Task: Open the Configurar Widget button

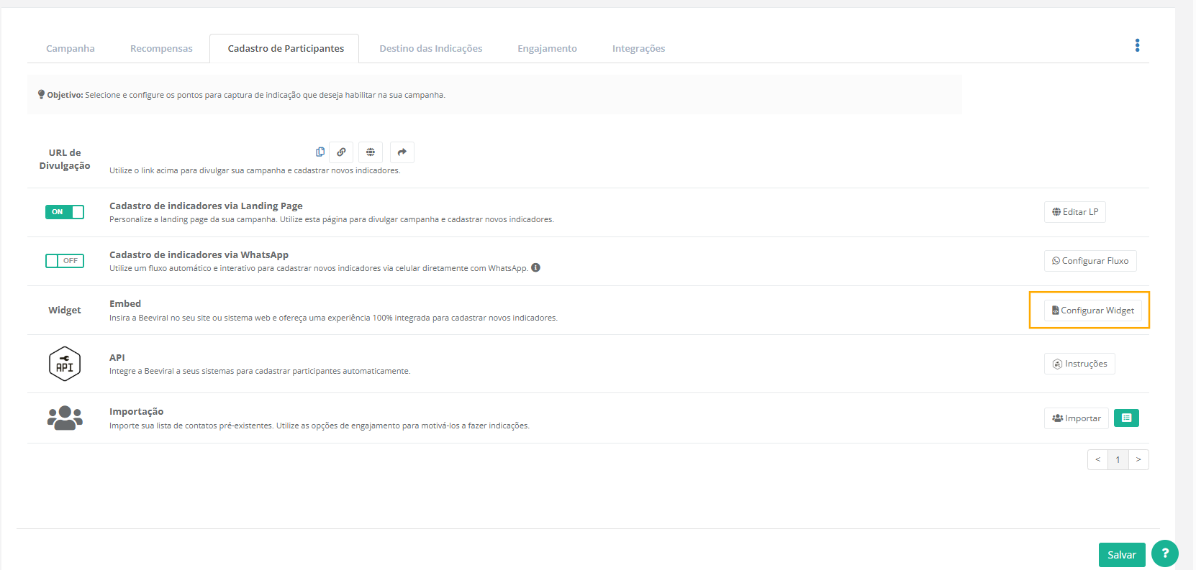Action: coord(1093,311)
